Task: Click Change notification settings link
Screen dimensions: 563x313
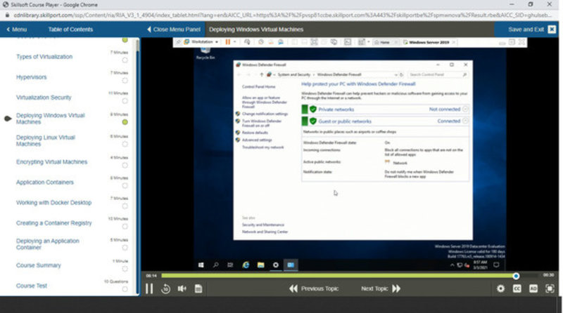Action: click(265, 114)
